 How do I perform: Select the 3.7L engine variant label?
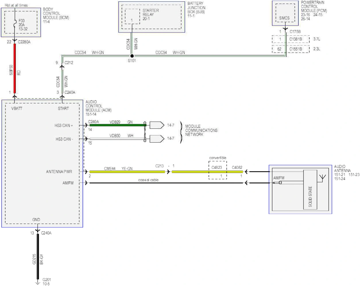tap(317, 39)
